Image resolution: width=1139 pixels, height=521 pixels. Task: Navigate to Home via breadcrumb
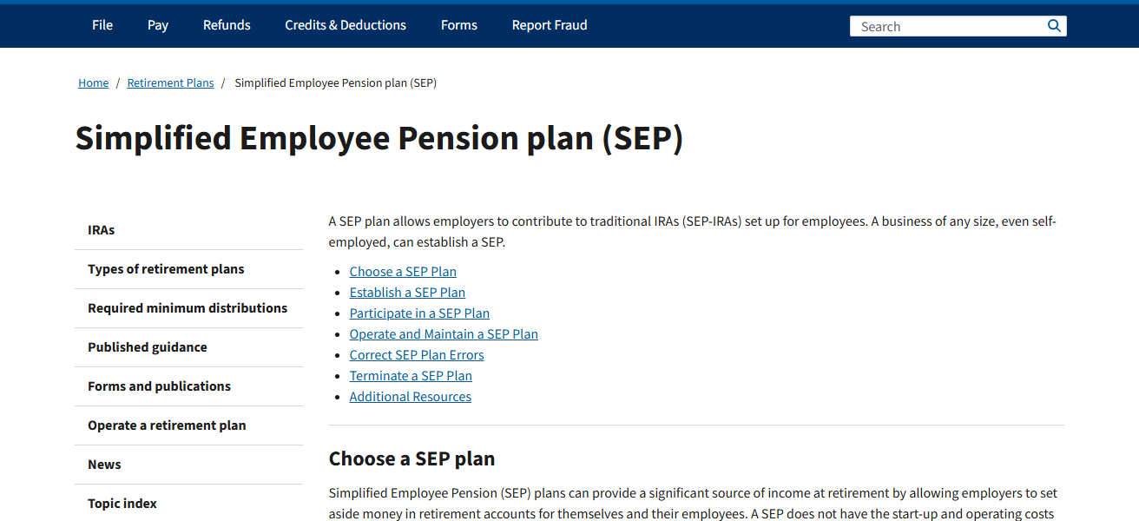[x=93, y=82]
